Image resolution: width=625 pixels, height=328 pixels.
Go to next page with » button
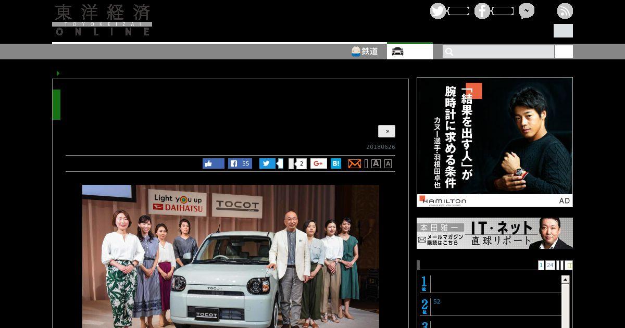[x=386, y=131]
